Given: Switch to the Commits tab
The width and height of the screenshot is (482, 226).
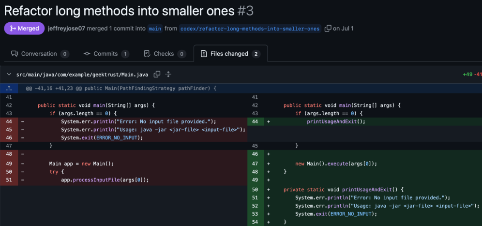Looking at the screenshot, I should [105, 54].
